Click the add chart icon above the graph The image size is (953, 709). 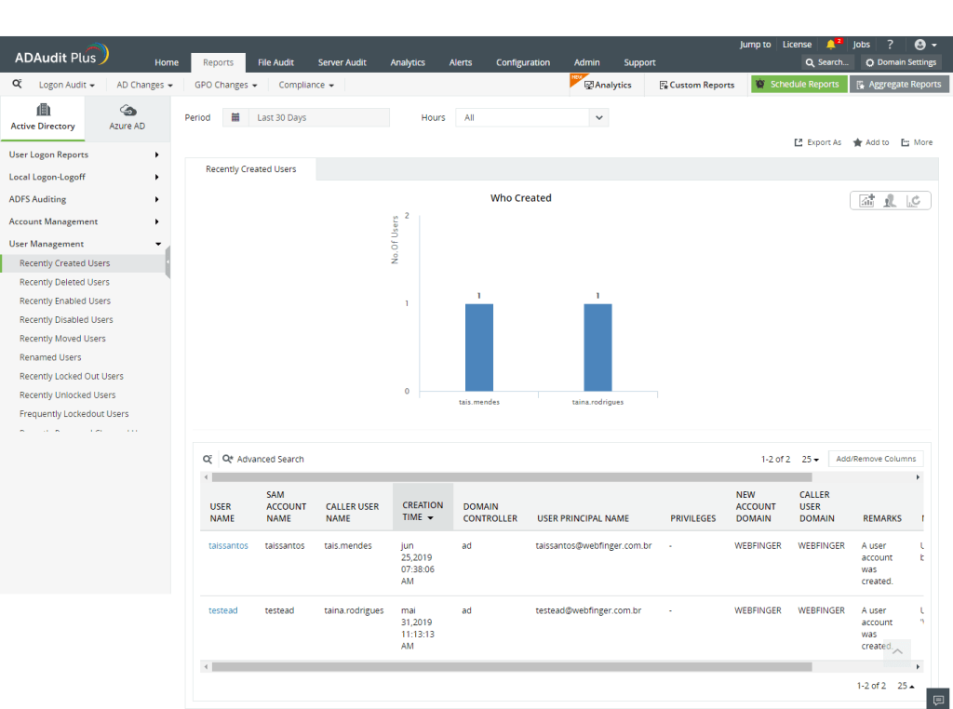pos(866,200)
